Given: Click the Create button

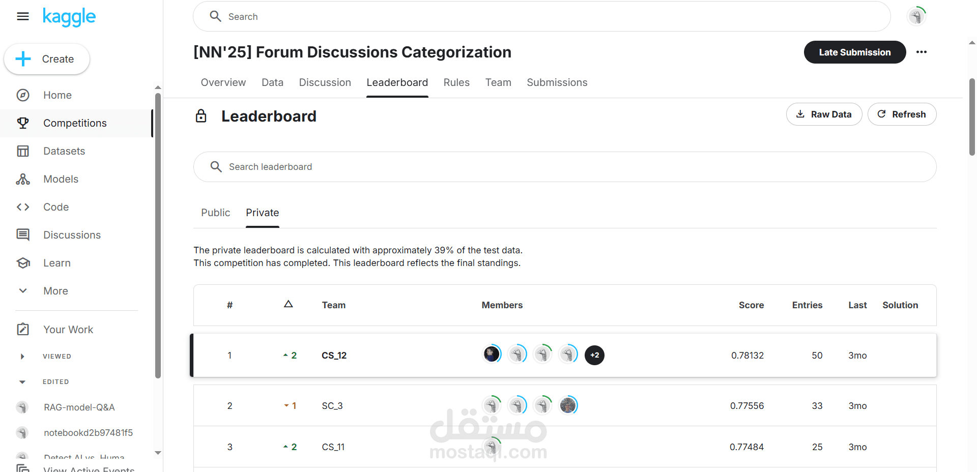Looking at the screenshot, I should click(x=47, y=59).
